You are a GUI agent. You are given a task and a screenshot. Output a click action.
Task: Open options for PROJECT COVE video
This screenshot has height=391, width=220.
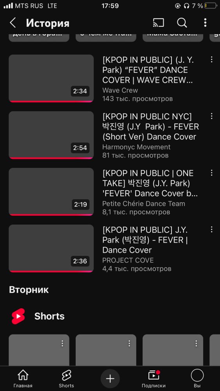pos(211,230)
